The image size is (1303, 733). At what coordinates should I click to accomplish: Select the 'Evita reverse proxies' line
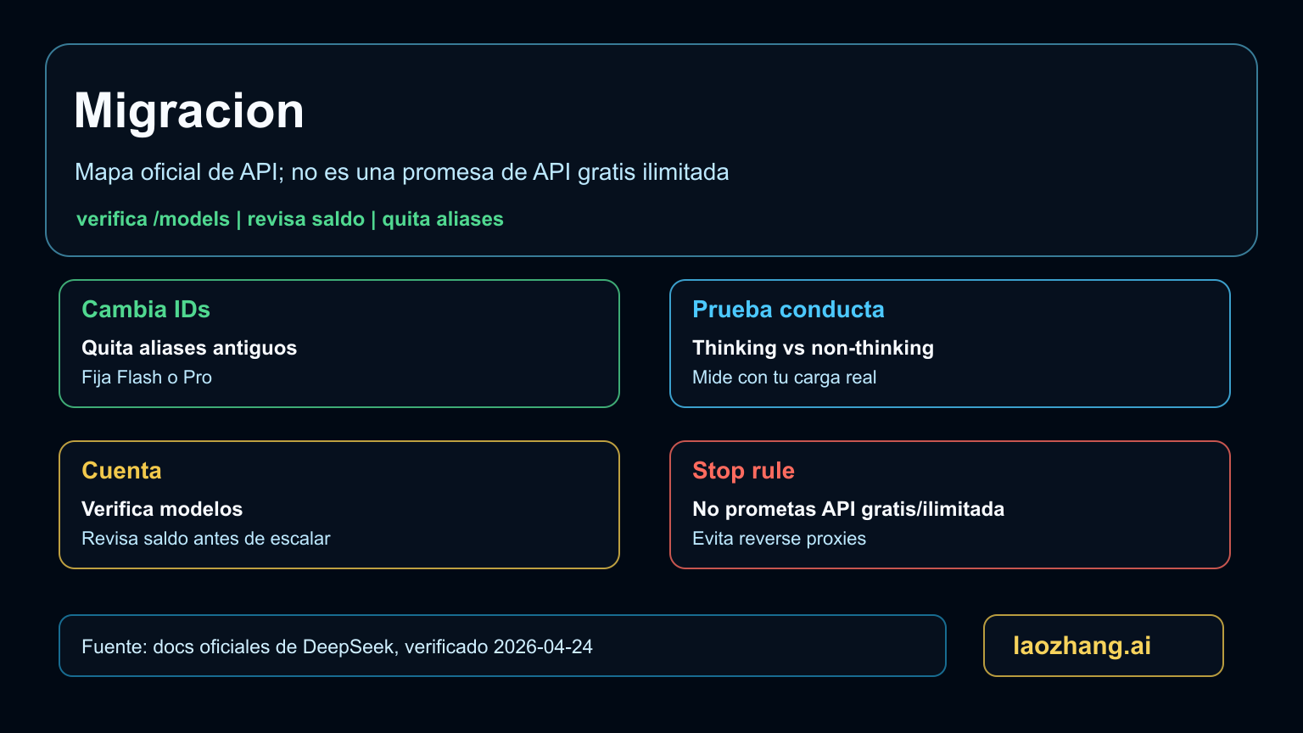coord(779,538)
